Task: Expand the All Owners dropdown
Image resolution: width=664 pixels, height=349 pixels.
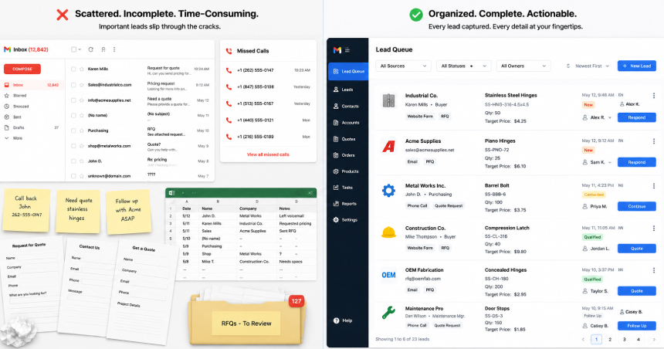Action: tap(523, 66)
